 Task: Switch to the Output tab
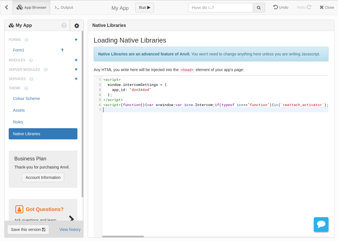[x=64, y=7]
